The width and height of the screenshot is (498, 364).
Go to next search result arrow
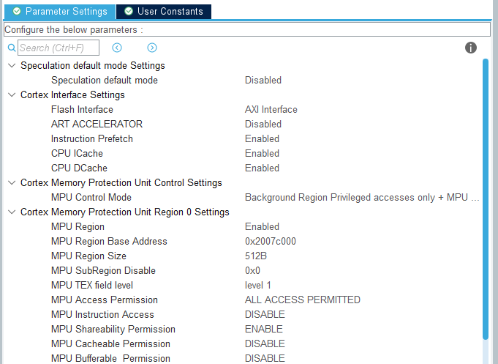coord(152,48)
